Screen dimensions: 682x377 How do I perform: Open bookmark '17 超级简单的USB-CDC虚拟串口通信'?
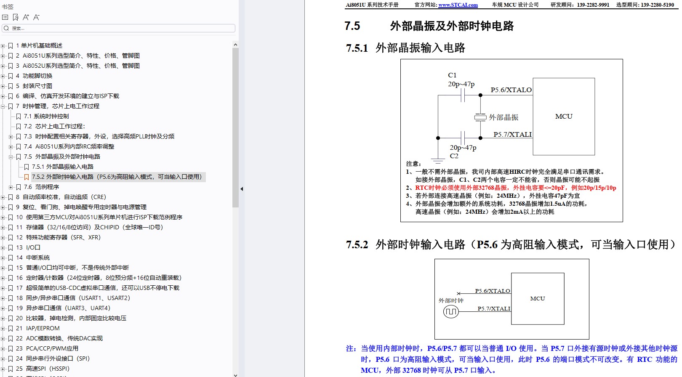click(x=98, y=288)
